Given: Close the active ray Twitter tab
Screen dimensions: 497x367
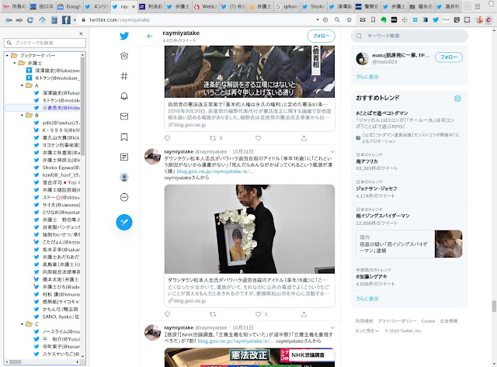Looking at the screenshot, I should pos(133,6).
